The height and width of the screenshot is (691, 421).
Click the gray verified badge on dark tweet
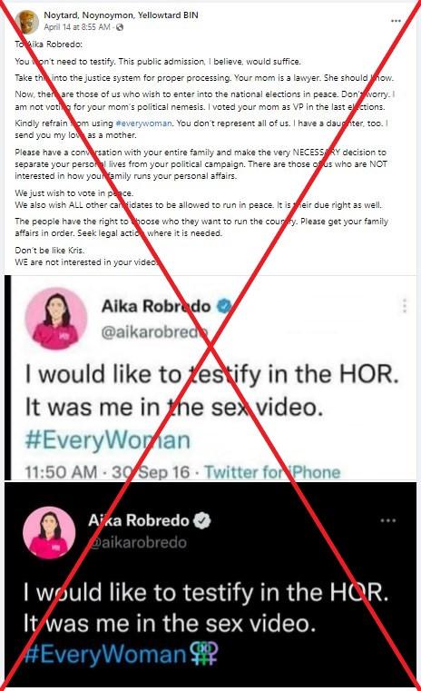(x=202, y=520)
